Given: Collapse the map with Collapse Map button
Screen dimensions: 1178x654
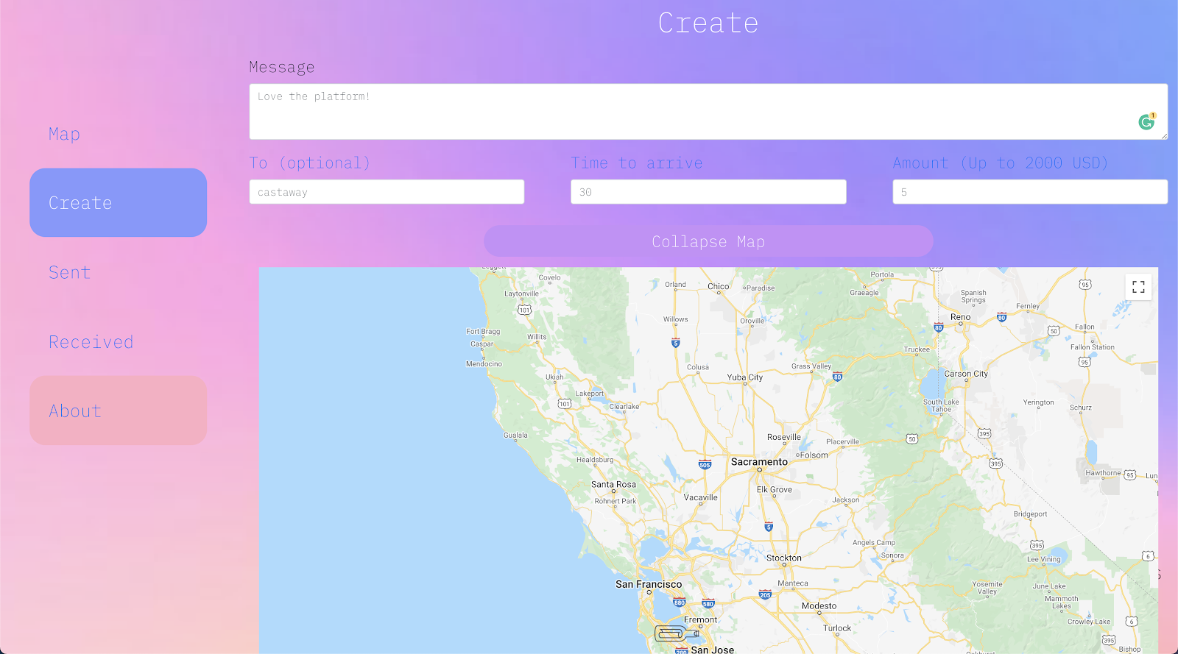Looking at the screenshot, I should (708, 241).
